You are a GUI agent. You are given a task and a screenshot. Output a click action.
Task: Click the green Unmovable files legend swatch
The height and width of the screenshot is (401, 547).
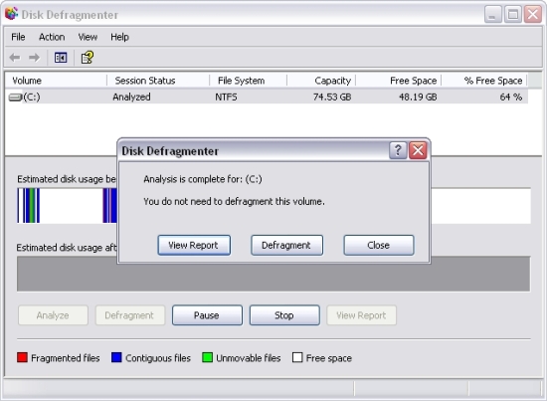(x=207, y=357)
